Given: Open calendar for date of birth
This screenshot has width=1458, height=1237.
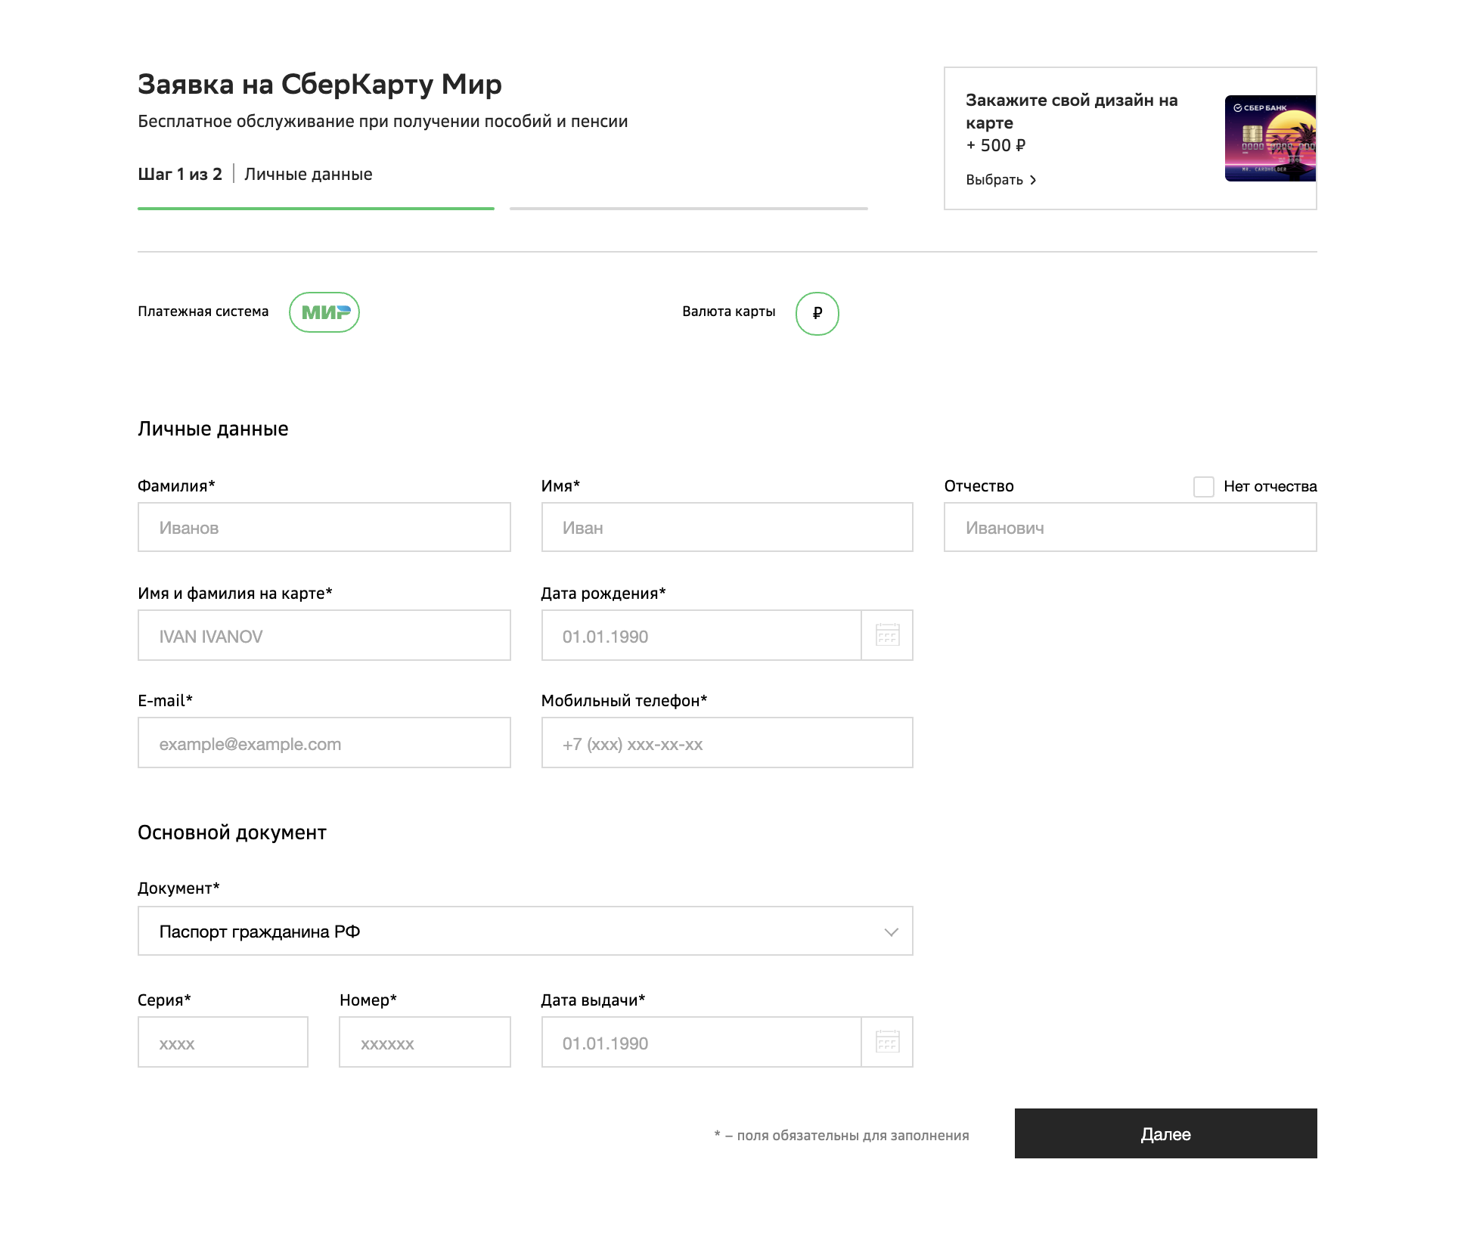Looking at the screenshot, I should tap(887, 635).
